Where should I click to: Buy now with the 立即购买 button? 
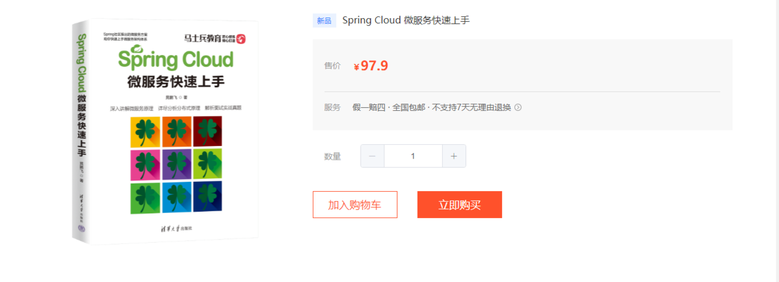click(x=460, y=204)
